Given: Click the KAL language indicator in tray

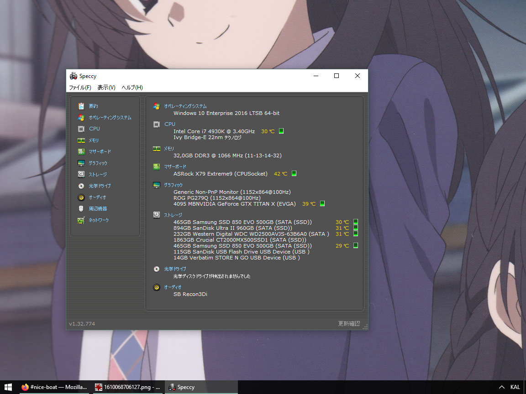Looking at the screenshot, I should point(515,387).
